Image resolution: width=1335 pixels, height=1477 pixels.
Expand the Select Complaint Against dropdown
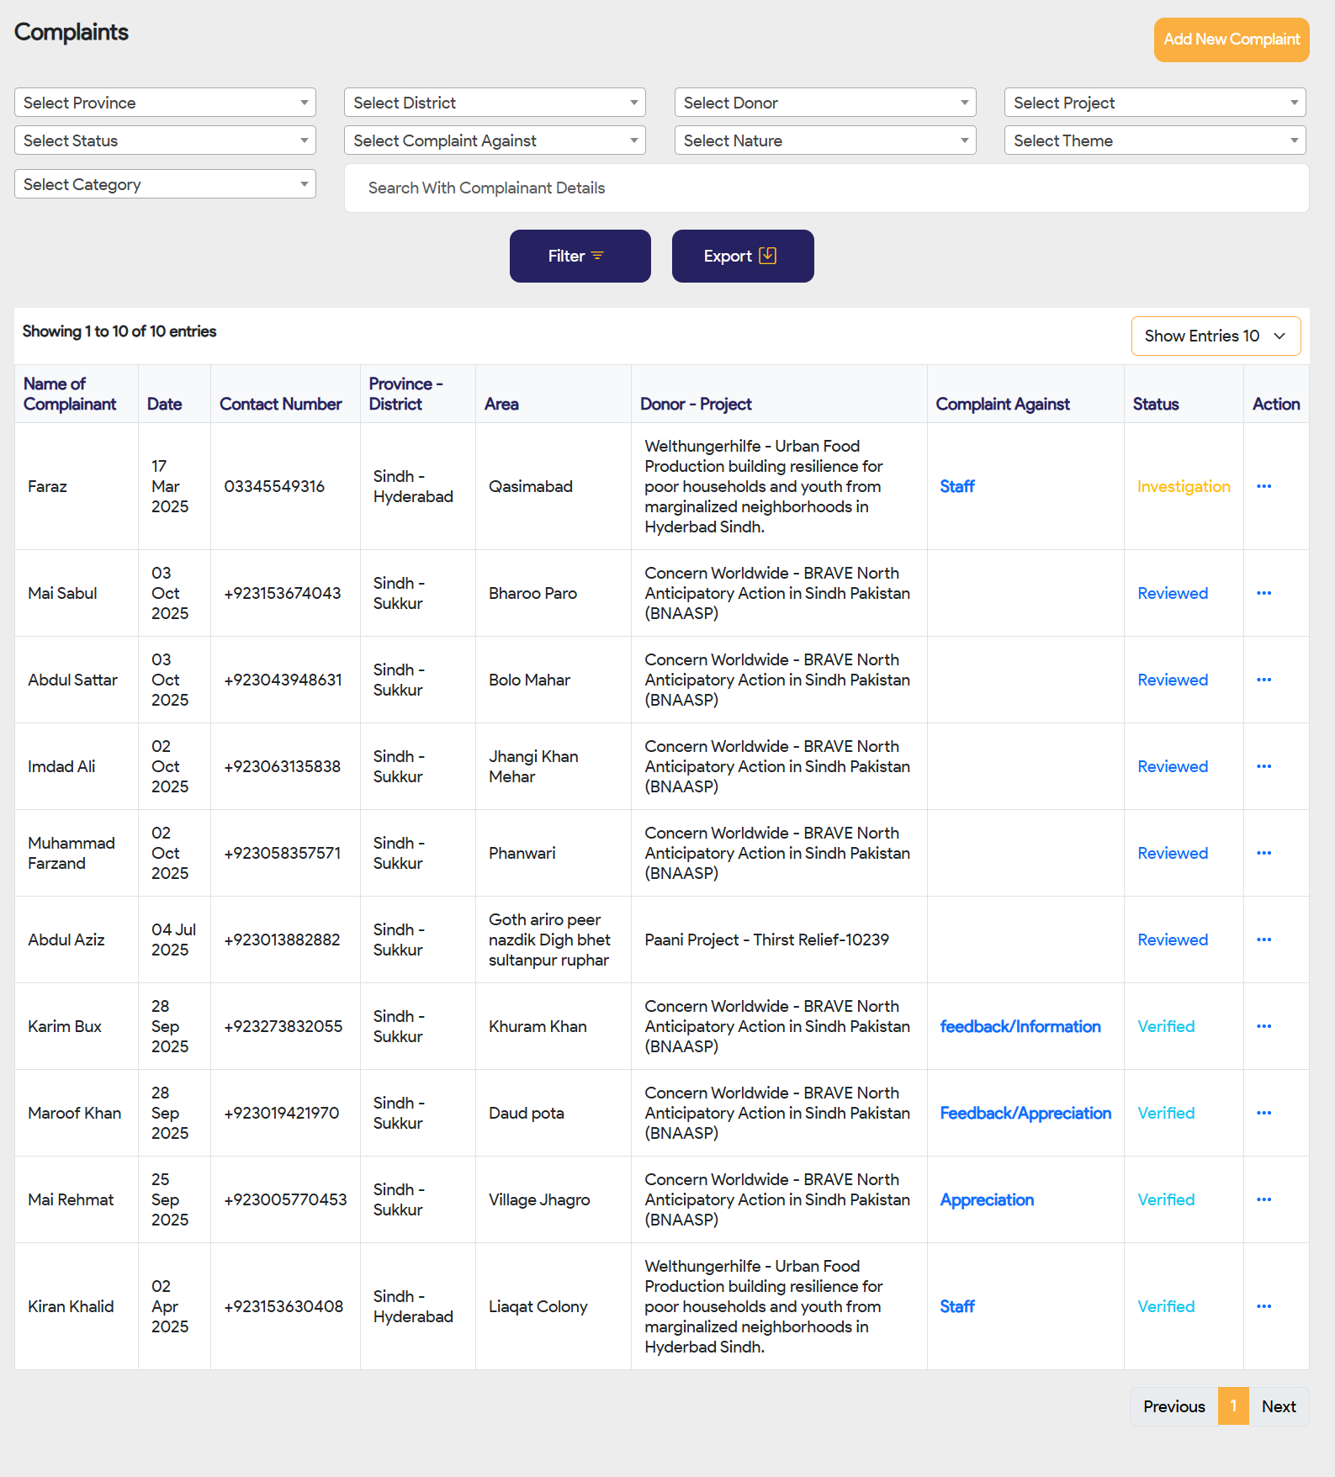[x=495, y=140]
